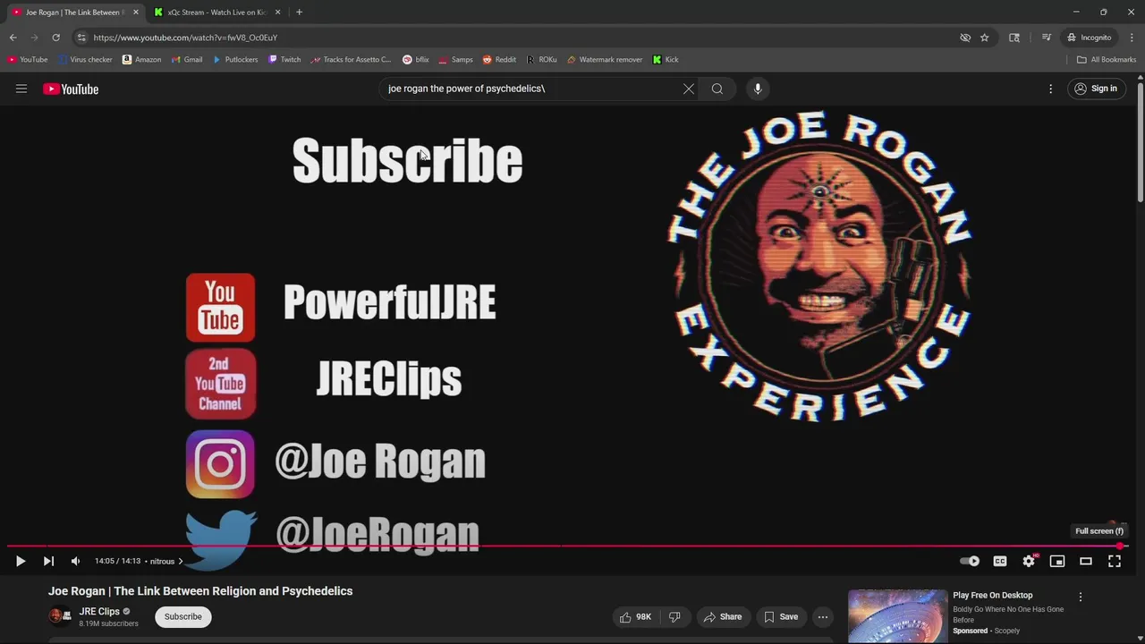Open the Incognito profile indicator
The height and width of the screenshot is (644, 1145).
[1089, 38]
